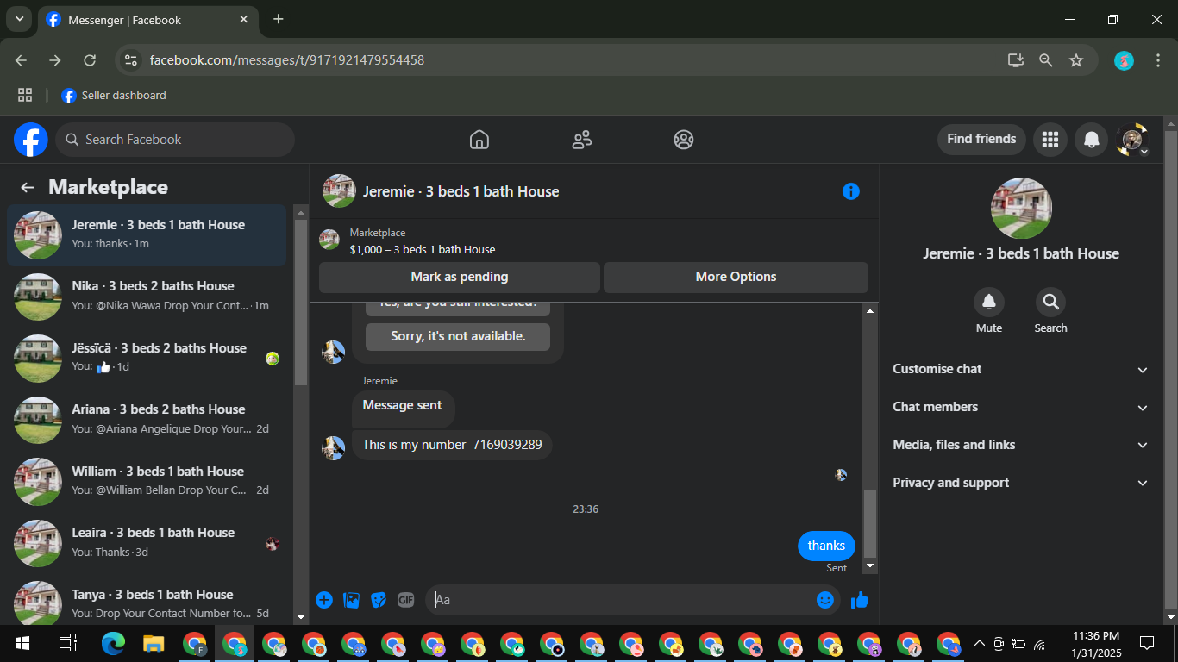
Task: Show hidden system tray icons
Action: tap(979, 643)
